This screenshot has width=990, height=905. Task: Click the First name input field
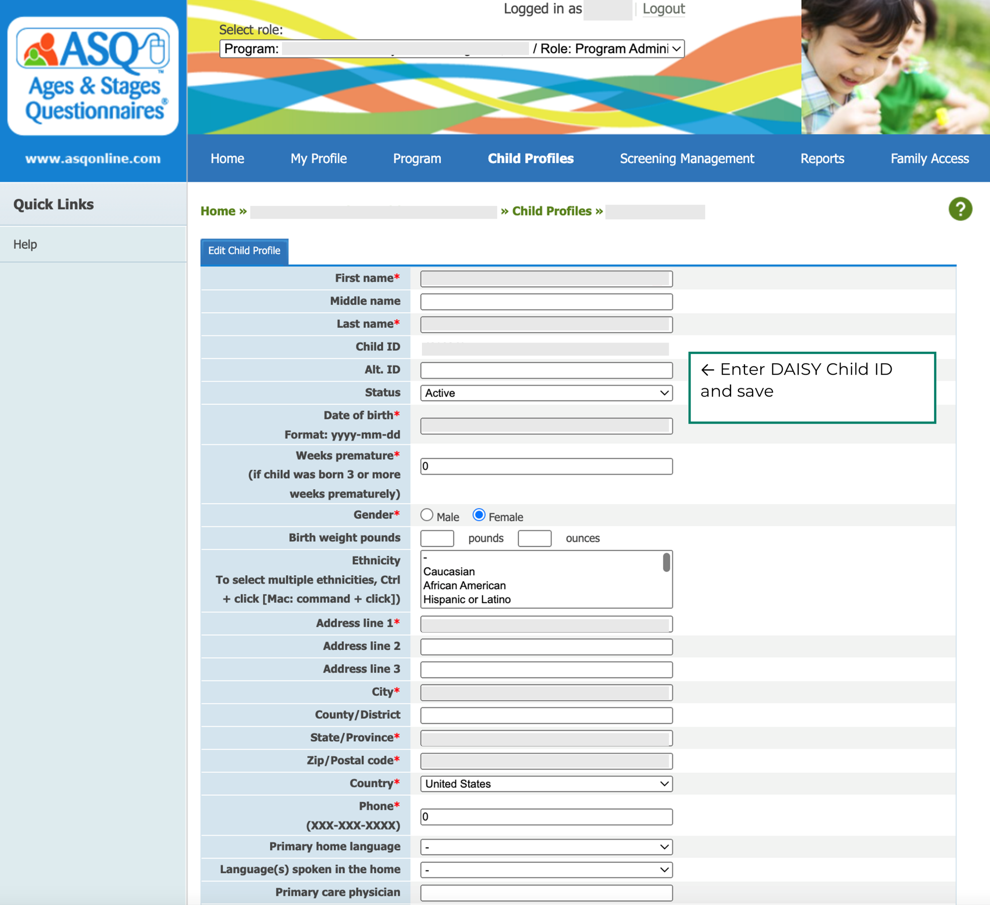coord(546,279)
